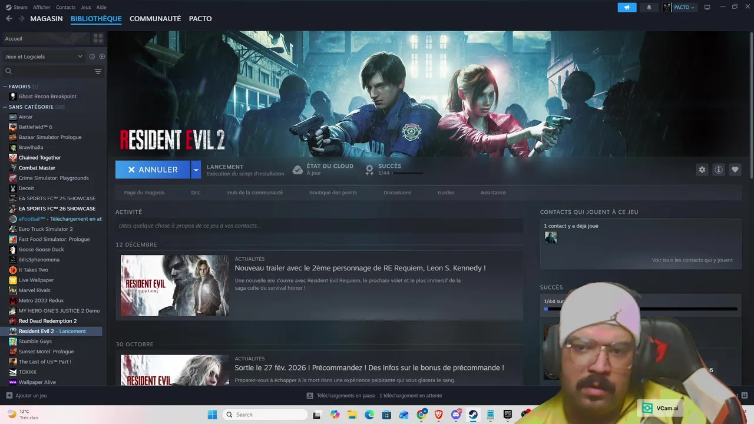Open game settings gear icon
The height and width of the screenshot is (424, 754).
(x=702, y=170)
